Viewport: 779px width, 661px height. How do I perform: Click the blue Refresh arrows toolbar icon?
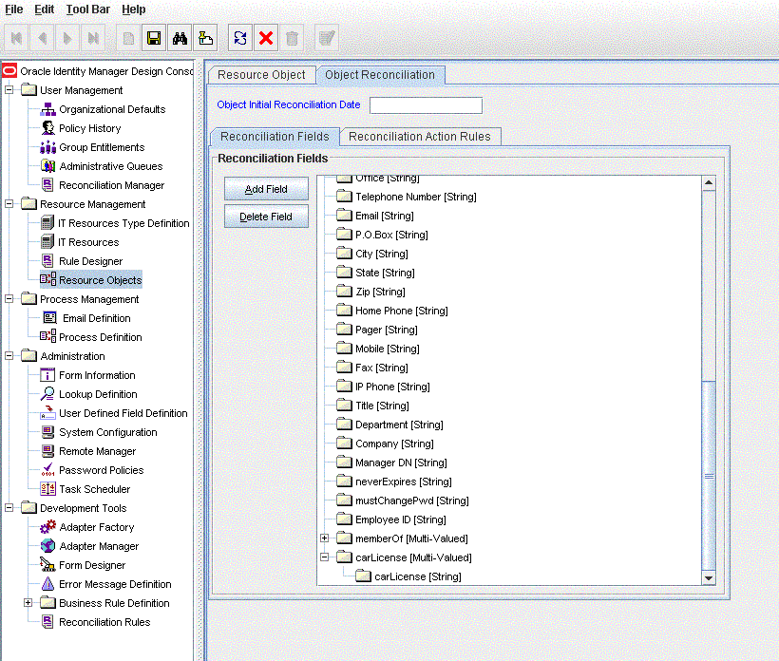tap(241, 38)
